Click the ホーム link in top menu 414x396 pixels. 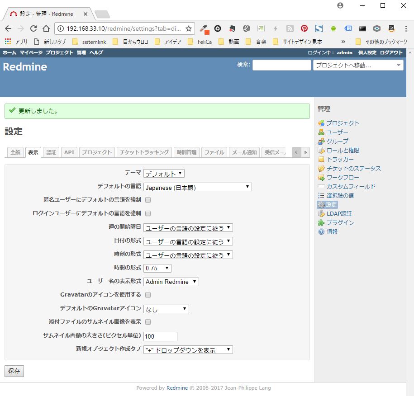coord(9,52)
